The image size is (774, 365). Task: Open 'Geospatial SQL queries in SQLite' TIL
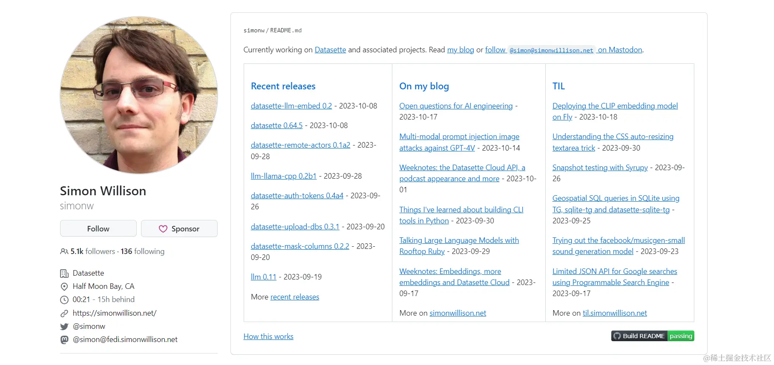(x=616, y=204)
